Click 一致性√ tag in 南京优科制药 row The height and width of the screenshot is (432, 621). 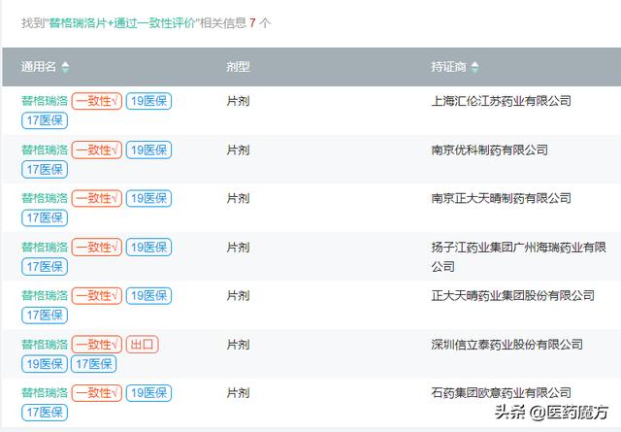point(97,150)
